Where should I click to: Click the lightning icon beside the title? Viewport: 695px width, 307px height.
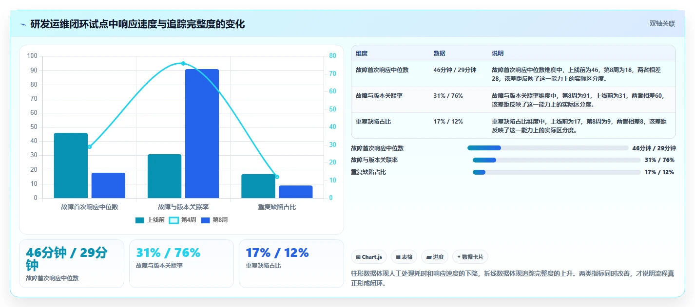[23, 24]
